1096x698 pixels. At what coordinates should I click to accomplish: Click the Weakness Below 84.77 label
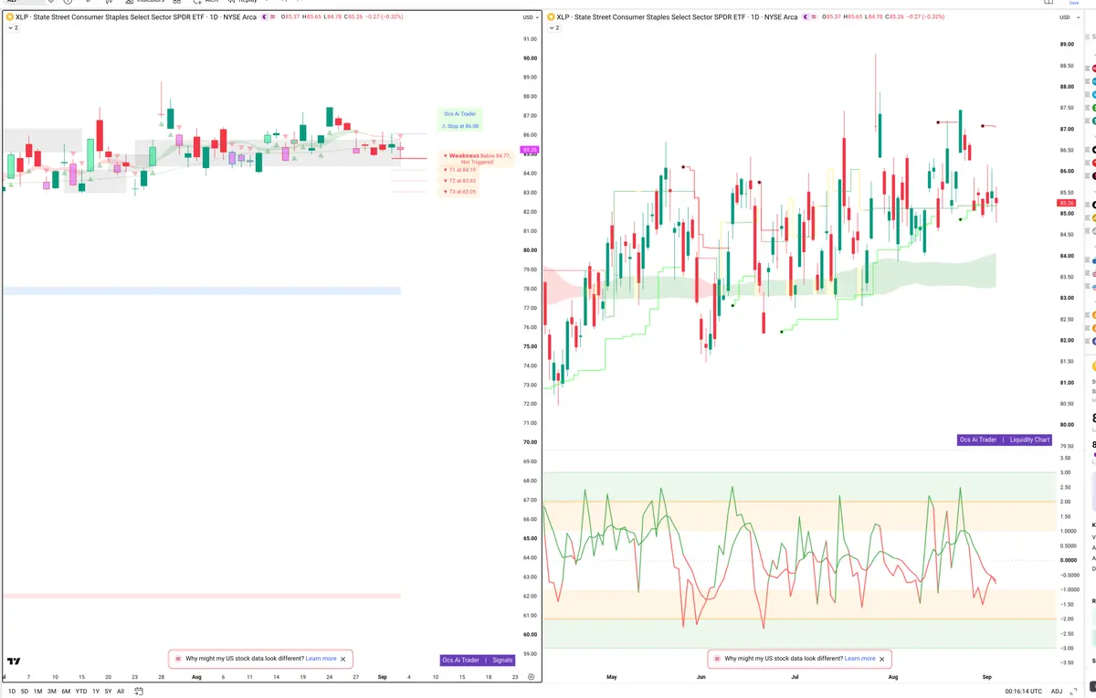476,159
